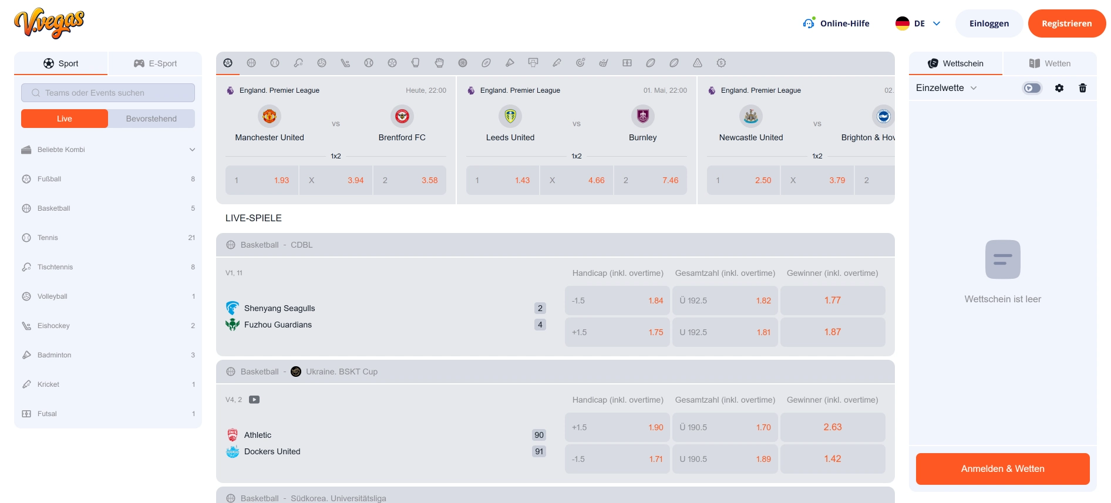Focus the teams or events search field
Viewport: 1111px width, 503px height.
108,93
